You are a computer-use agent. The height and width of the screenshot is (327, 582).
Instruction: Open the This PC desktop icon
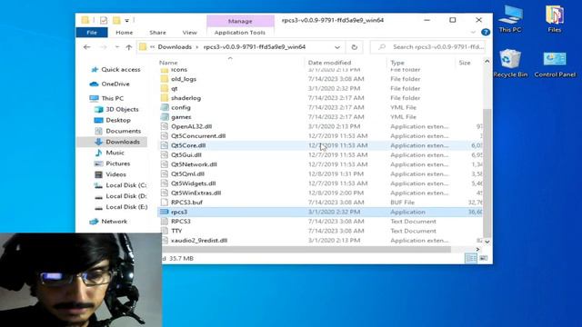tap(510, 18)
